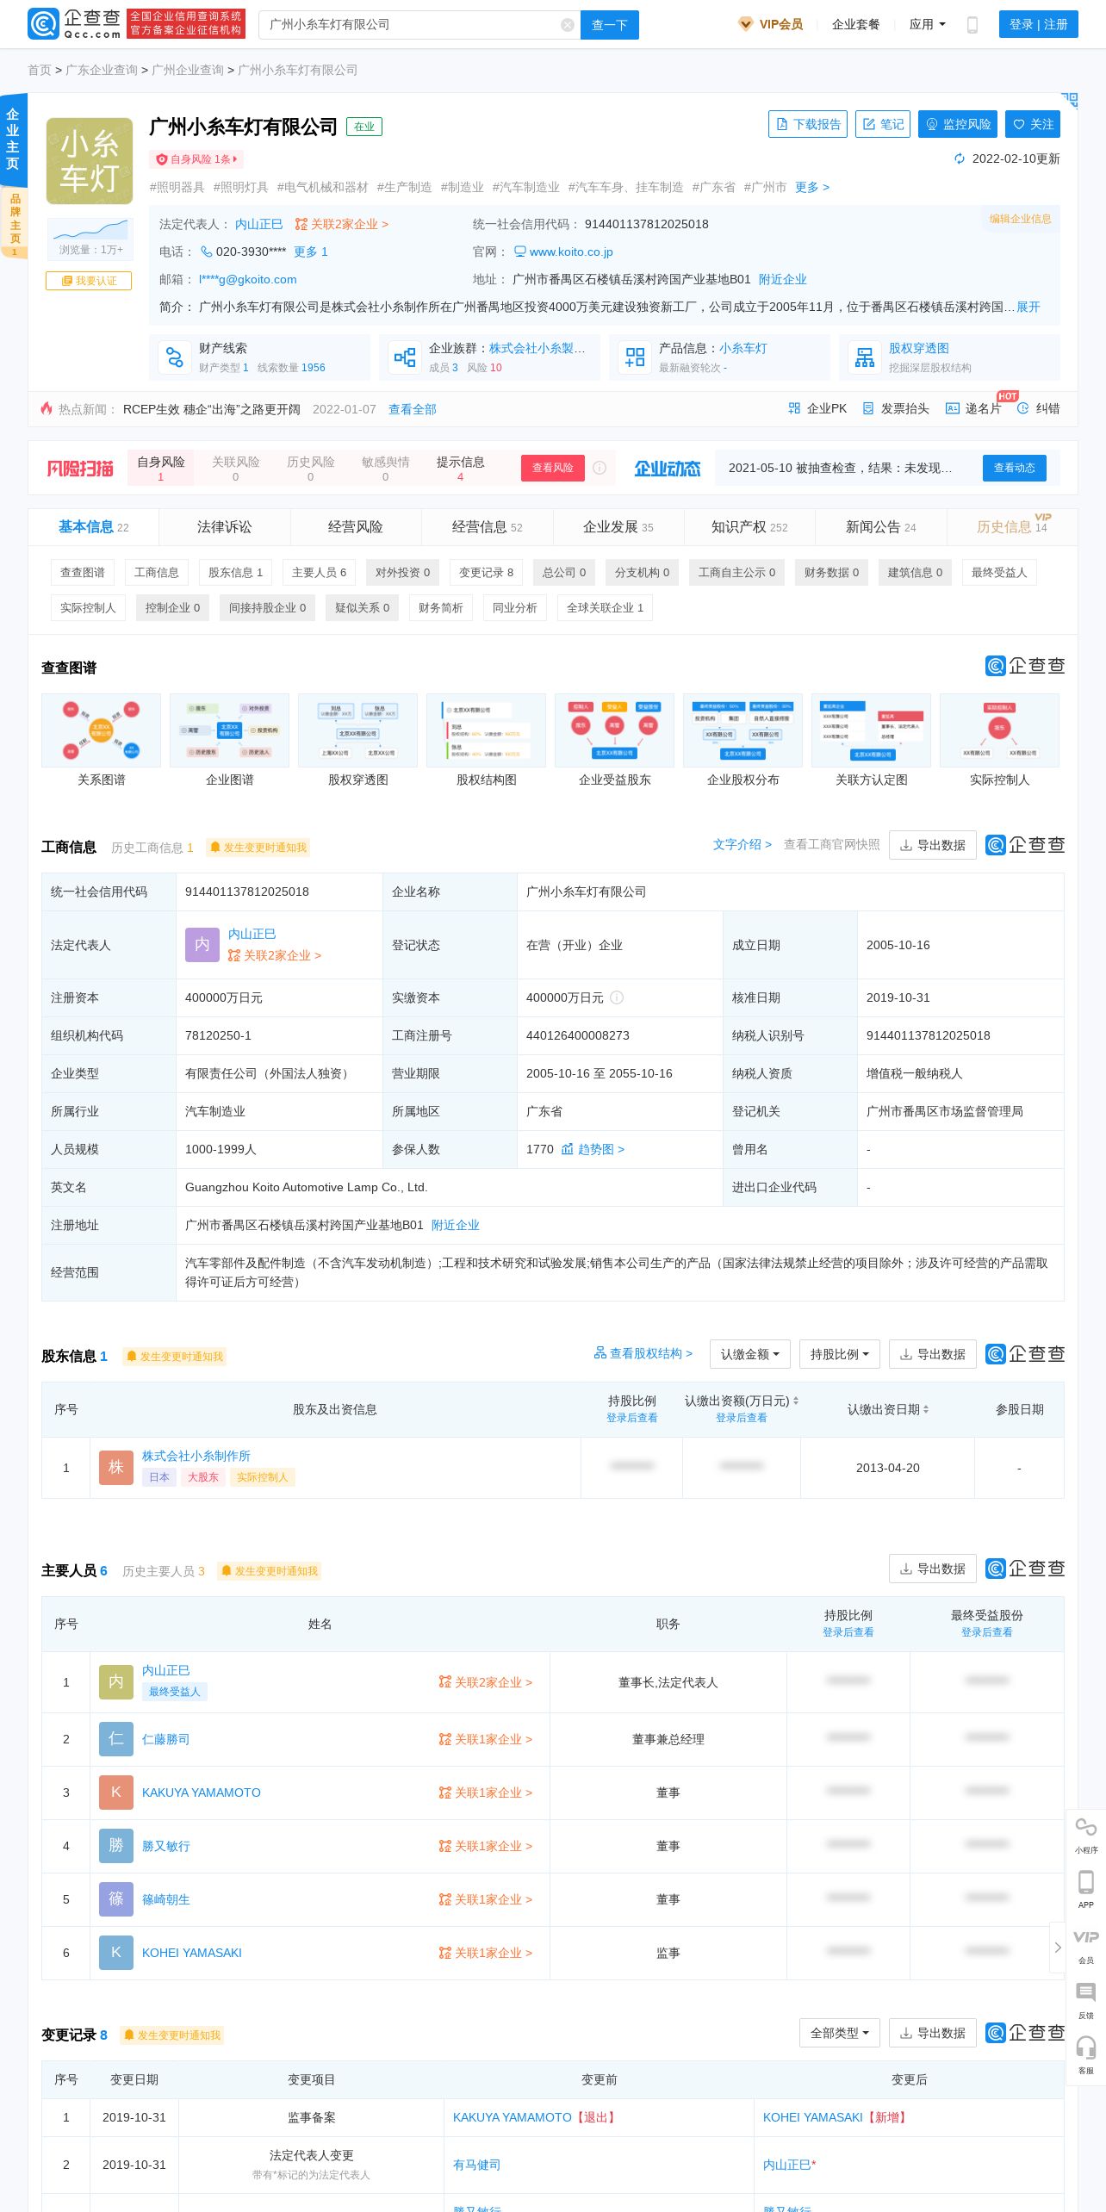This screenshot has width=1106, height=2212.
Task: Click the 株 shareholder avatar icon
Action: (x=116, y=1468)
